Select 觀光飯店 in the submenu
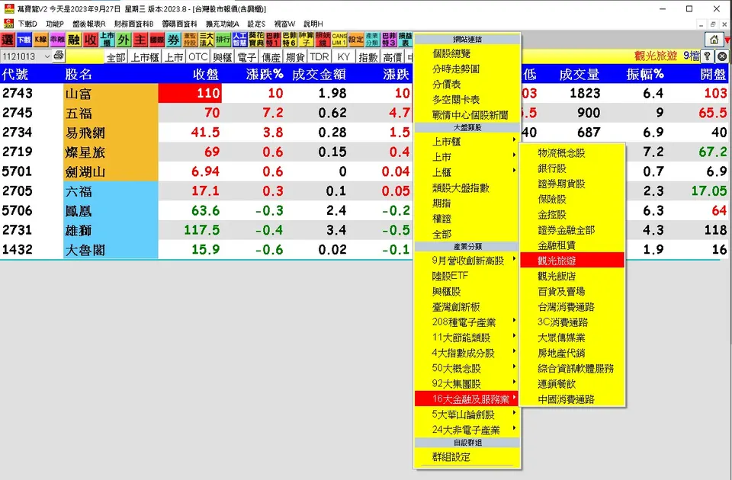Screen dimensions: 732x480 coord(573,276)
